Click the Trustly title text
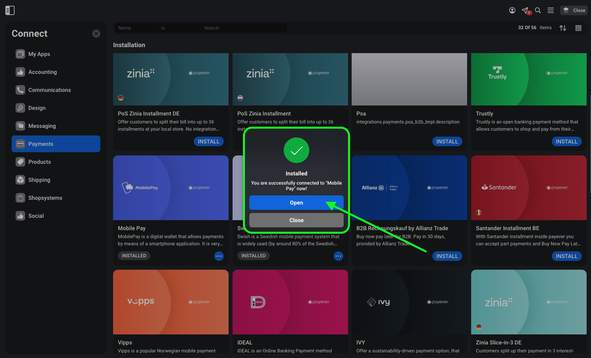This screenshot has height=358, width=591. [484, 113]
